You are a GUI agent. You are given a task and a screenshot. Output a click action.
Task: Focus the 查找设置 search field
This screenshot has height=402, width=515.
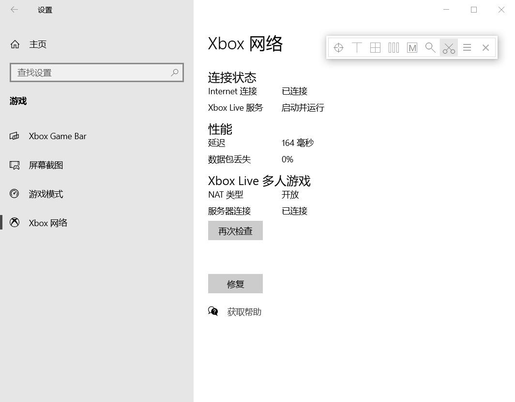click(x=97, y=72)
